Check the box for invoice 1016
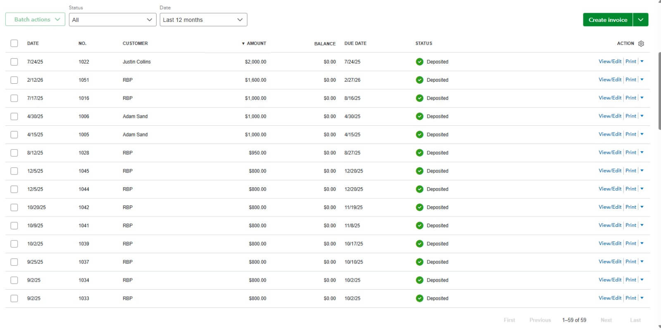The height and width of the screenshot is (330, 661). click(x=14, y=98)
